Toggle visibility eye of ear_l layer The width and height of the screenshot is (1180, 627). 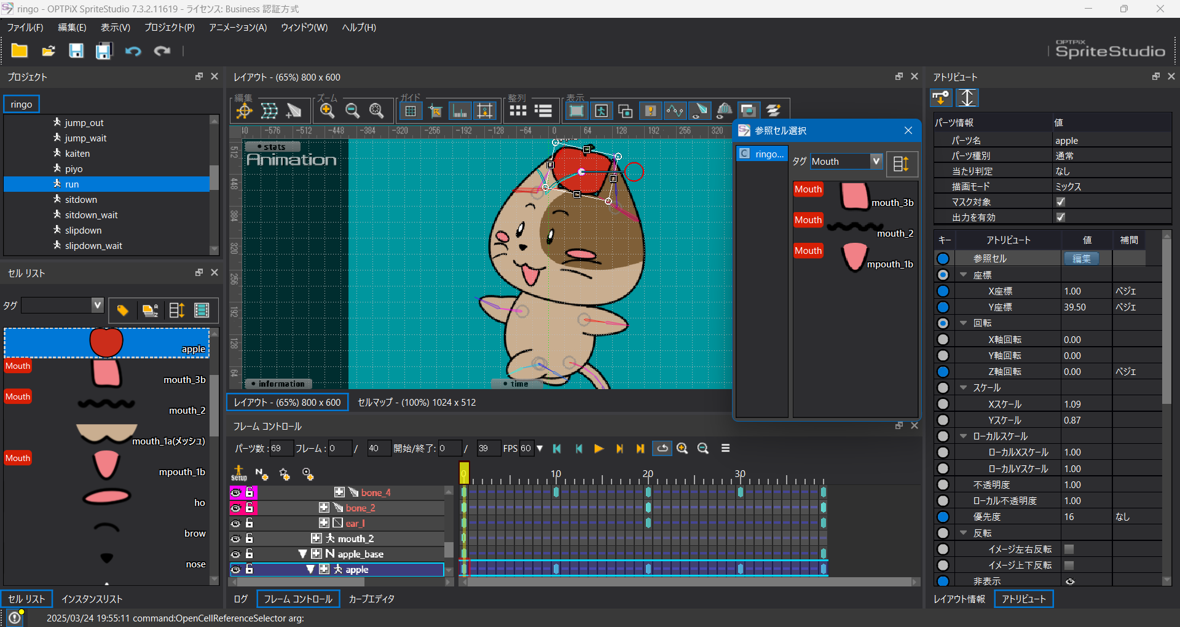pos(235,523)
